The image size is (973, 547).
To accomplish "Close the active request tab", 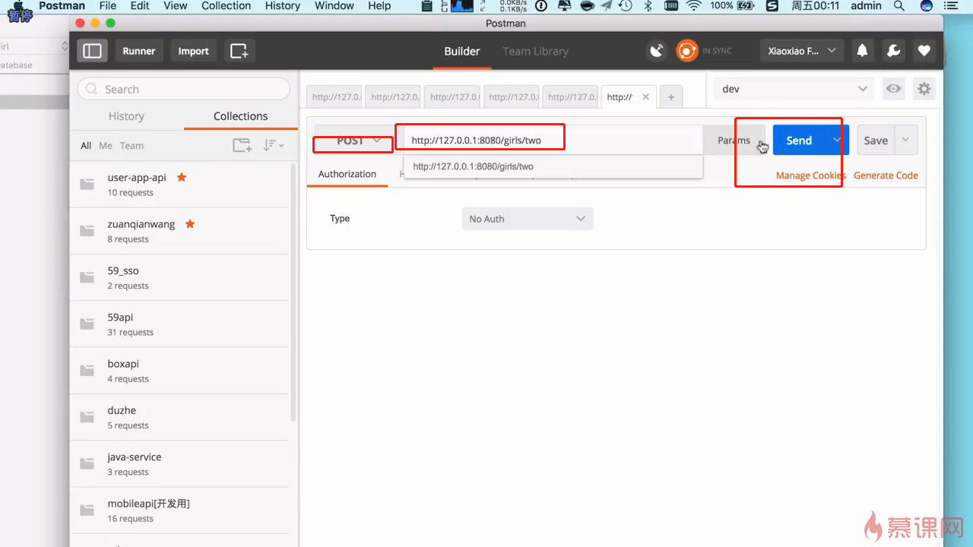I will click(645, 97).
